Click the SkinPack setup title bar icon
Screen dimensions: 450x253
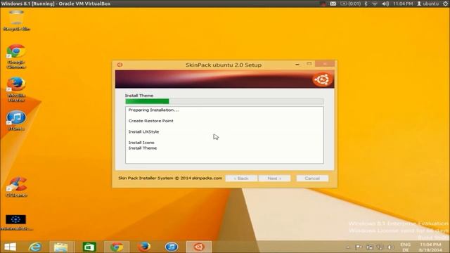pyautogui.click(x=120, y=65)
